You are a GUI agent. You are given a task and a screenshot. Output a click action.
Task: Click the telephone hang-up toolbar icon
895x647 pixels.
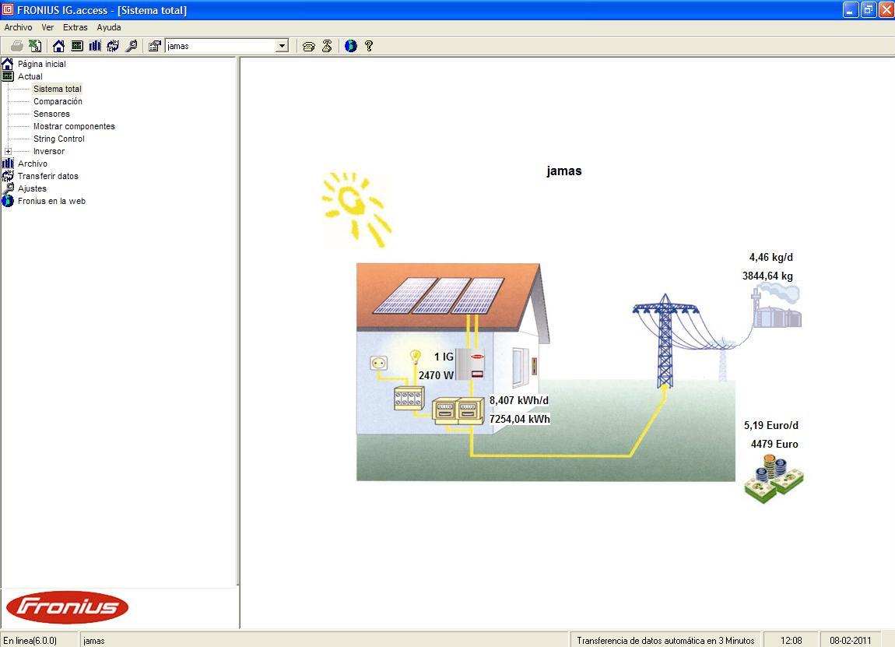(x=327, y=46)
